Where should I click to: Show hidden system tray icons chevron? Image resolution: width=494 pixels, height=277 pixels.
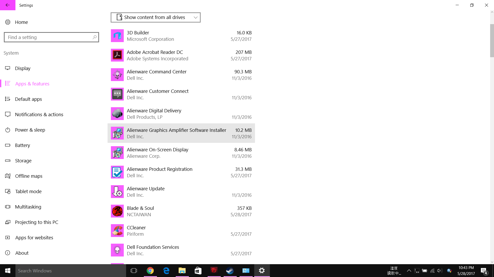(409, 271)
